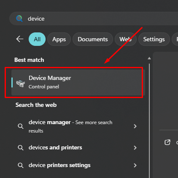Expand 'devices and printers' chevron arrow

(x=135, y=148)
